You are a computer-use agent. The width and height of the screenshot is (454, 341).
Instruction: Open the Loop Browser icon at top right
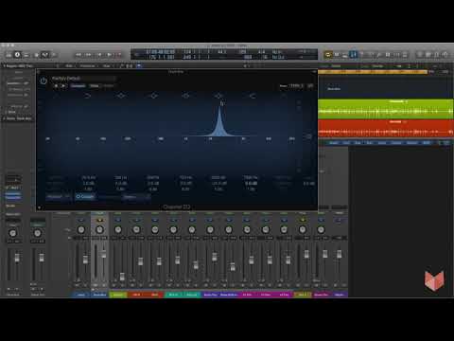[x=437, y=55]
